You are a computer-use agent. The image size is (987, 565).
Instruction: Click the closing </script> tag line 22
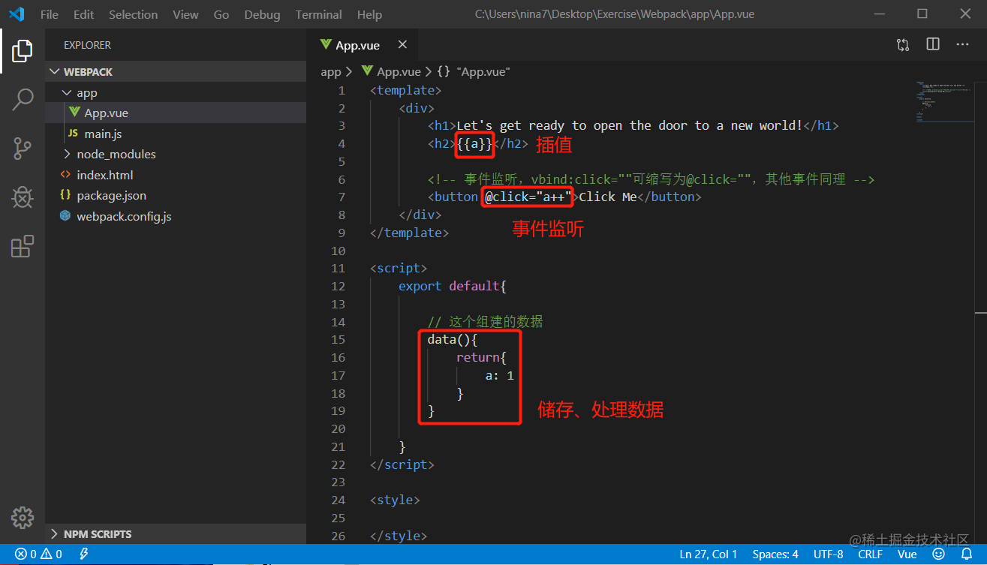(x=402, y=464)
